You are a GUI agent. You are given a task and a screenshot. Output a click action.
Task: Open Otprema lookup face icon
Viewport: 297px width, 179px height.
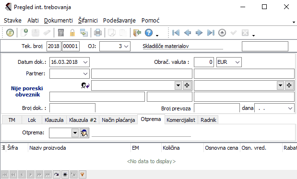pyautogui.click(x=84, y=133)
